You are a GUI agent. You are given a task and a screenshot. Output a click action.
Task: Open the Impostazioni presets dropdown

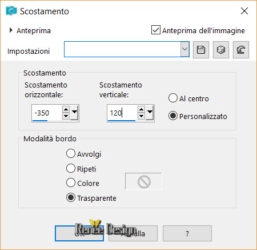pyautogui.click(x=184, y=49)
